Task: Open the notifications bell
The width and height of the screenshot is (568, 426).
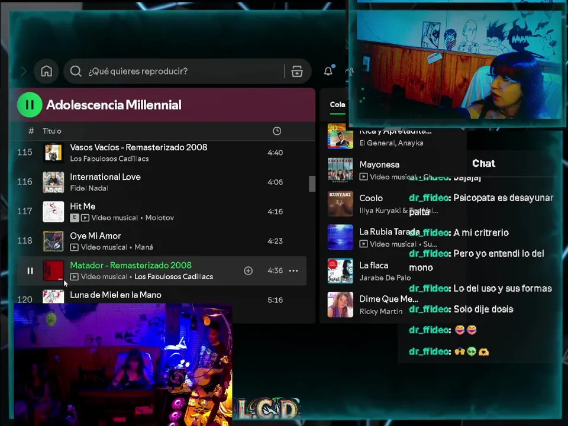Action: [328, 71]
